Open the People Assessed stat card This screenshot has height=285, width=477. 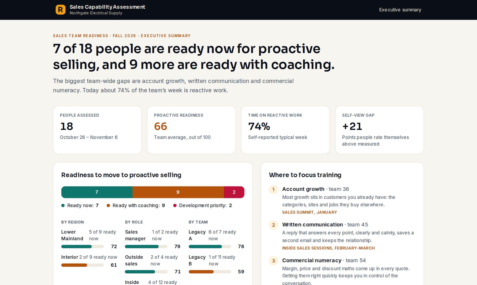click(x=97, y=130)
